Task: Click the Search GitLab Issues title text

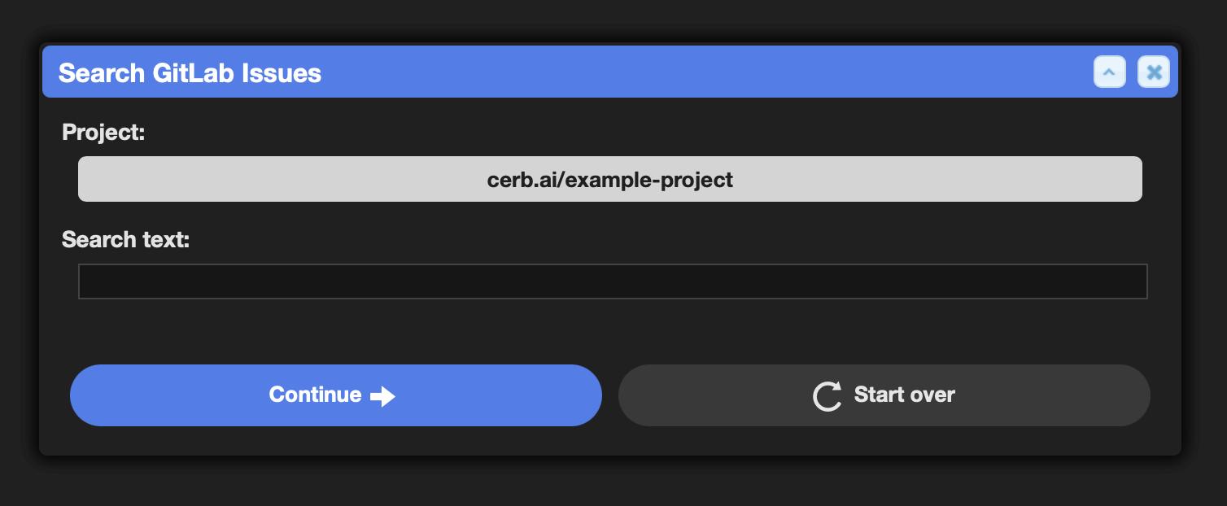Action: click(x=190, y=73)
